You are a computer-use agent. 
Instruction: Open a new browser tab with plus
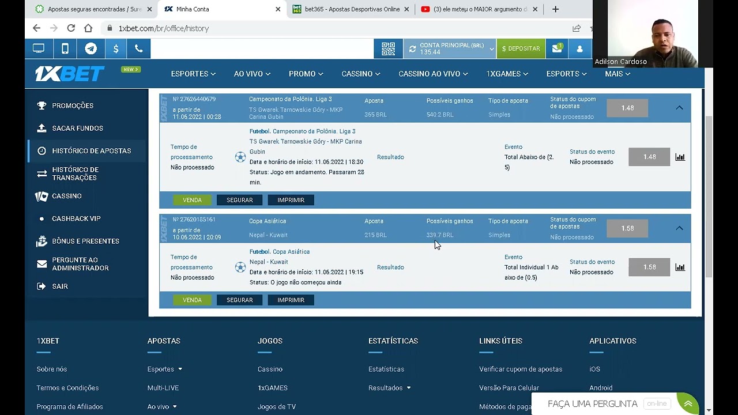(555, 9)
